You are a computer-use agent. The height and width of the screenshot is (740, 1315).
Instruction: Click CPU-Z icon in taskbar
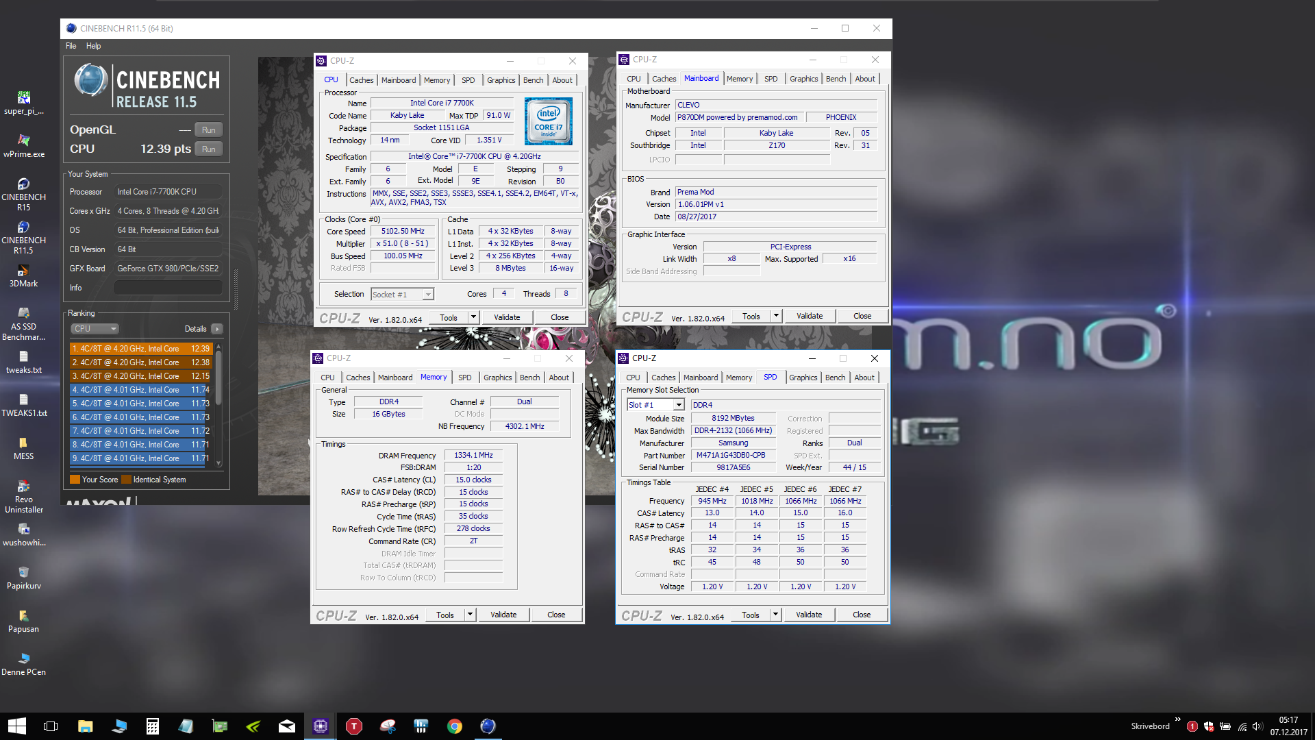tap(320, 726)
